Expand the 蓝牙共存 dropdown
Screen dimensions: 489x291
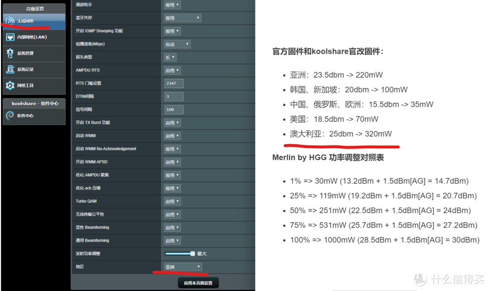point(183,18)
